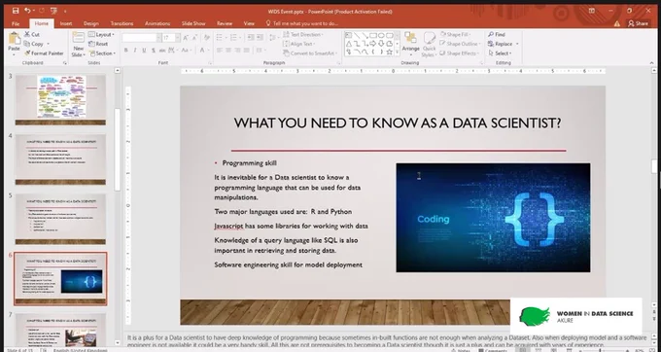Clear all text formatting
This screenshot has height=352, width=661.
click(x=207, y=38)
